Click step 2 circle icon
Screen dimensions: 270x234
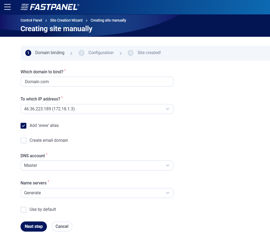tap(82, 53)
